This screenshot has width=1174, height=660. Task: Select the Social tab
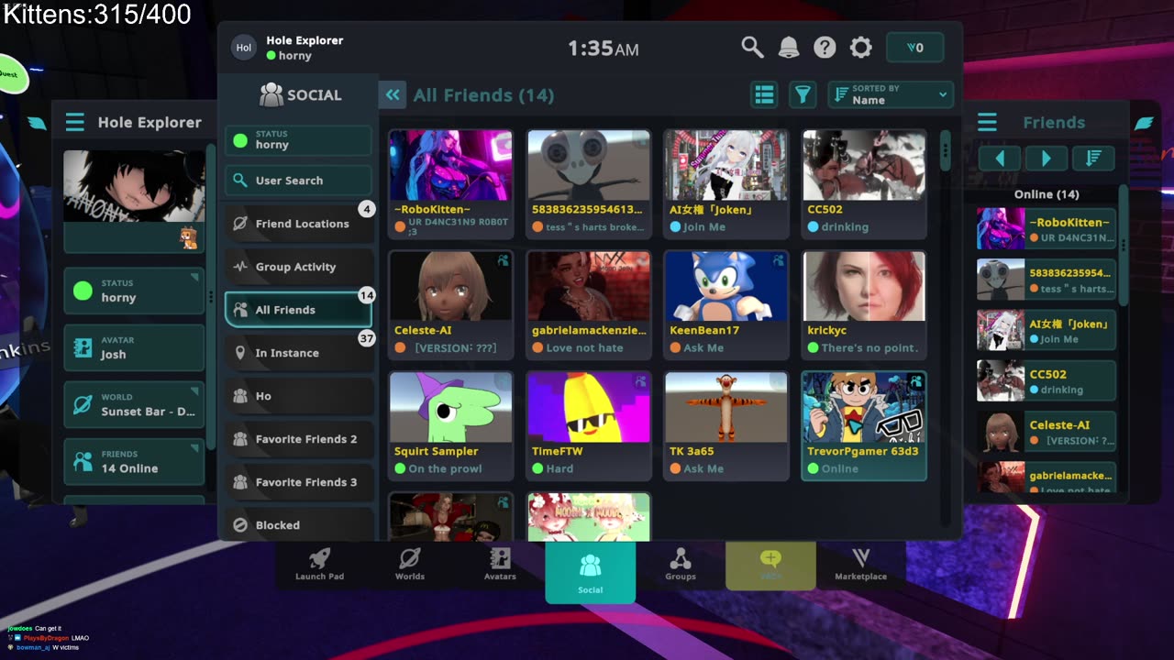click(590, 572)
